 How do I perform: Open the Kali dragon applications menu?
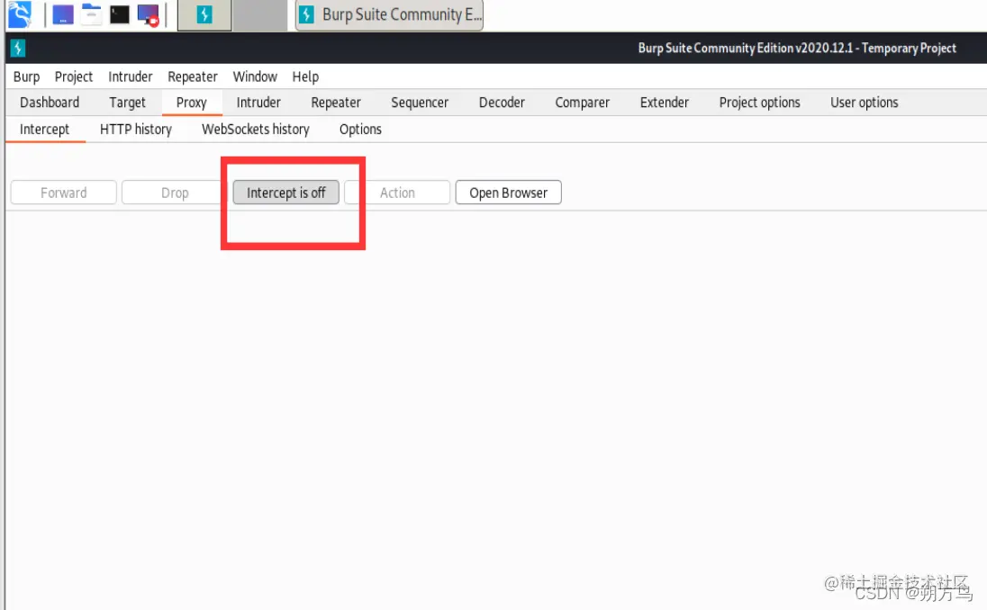click(x=20, y=14)
